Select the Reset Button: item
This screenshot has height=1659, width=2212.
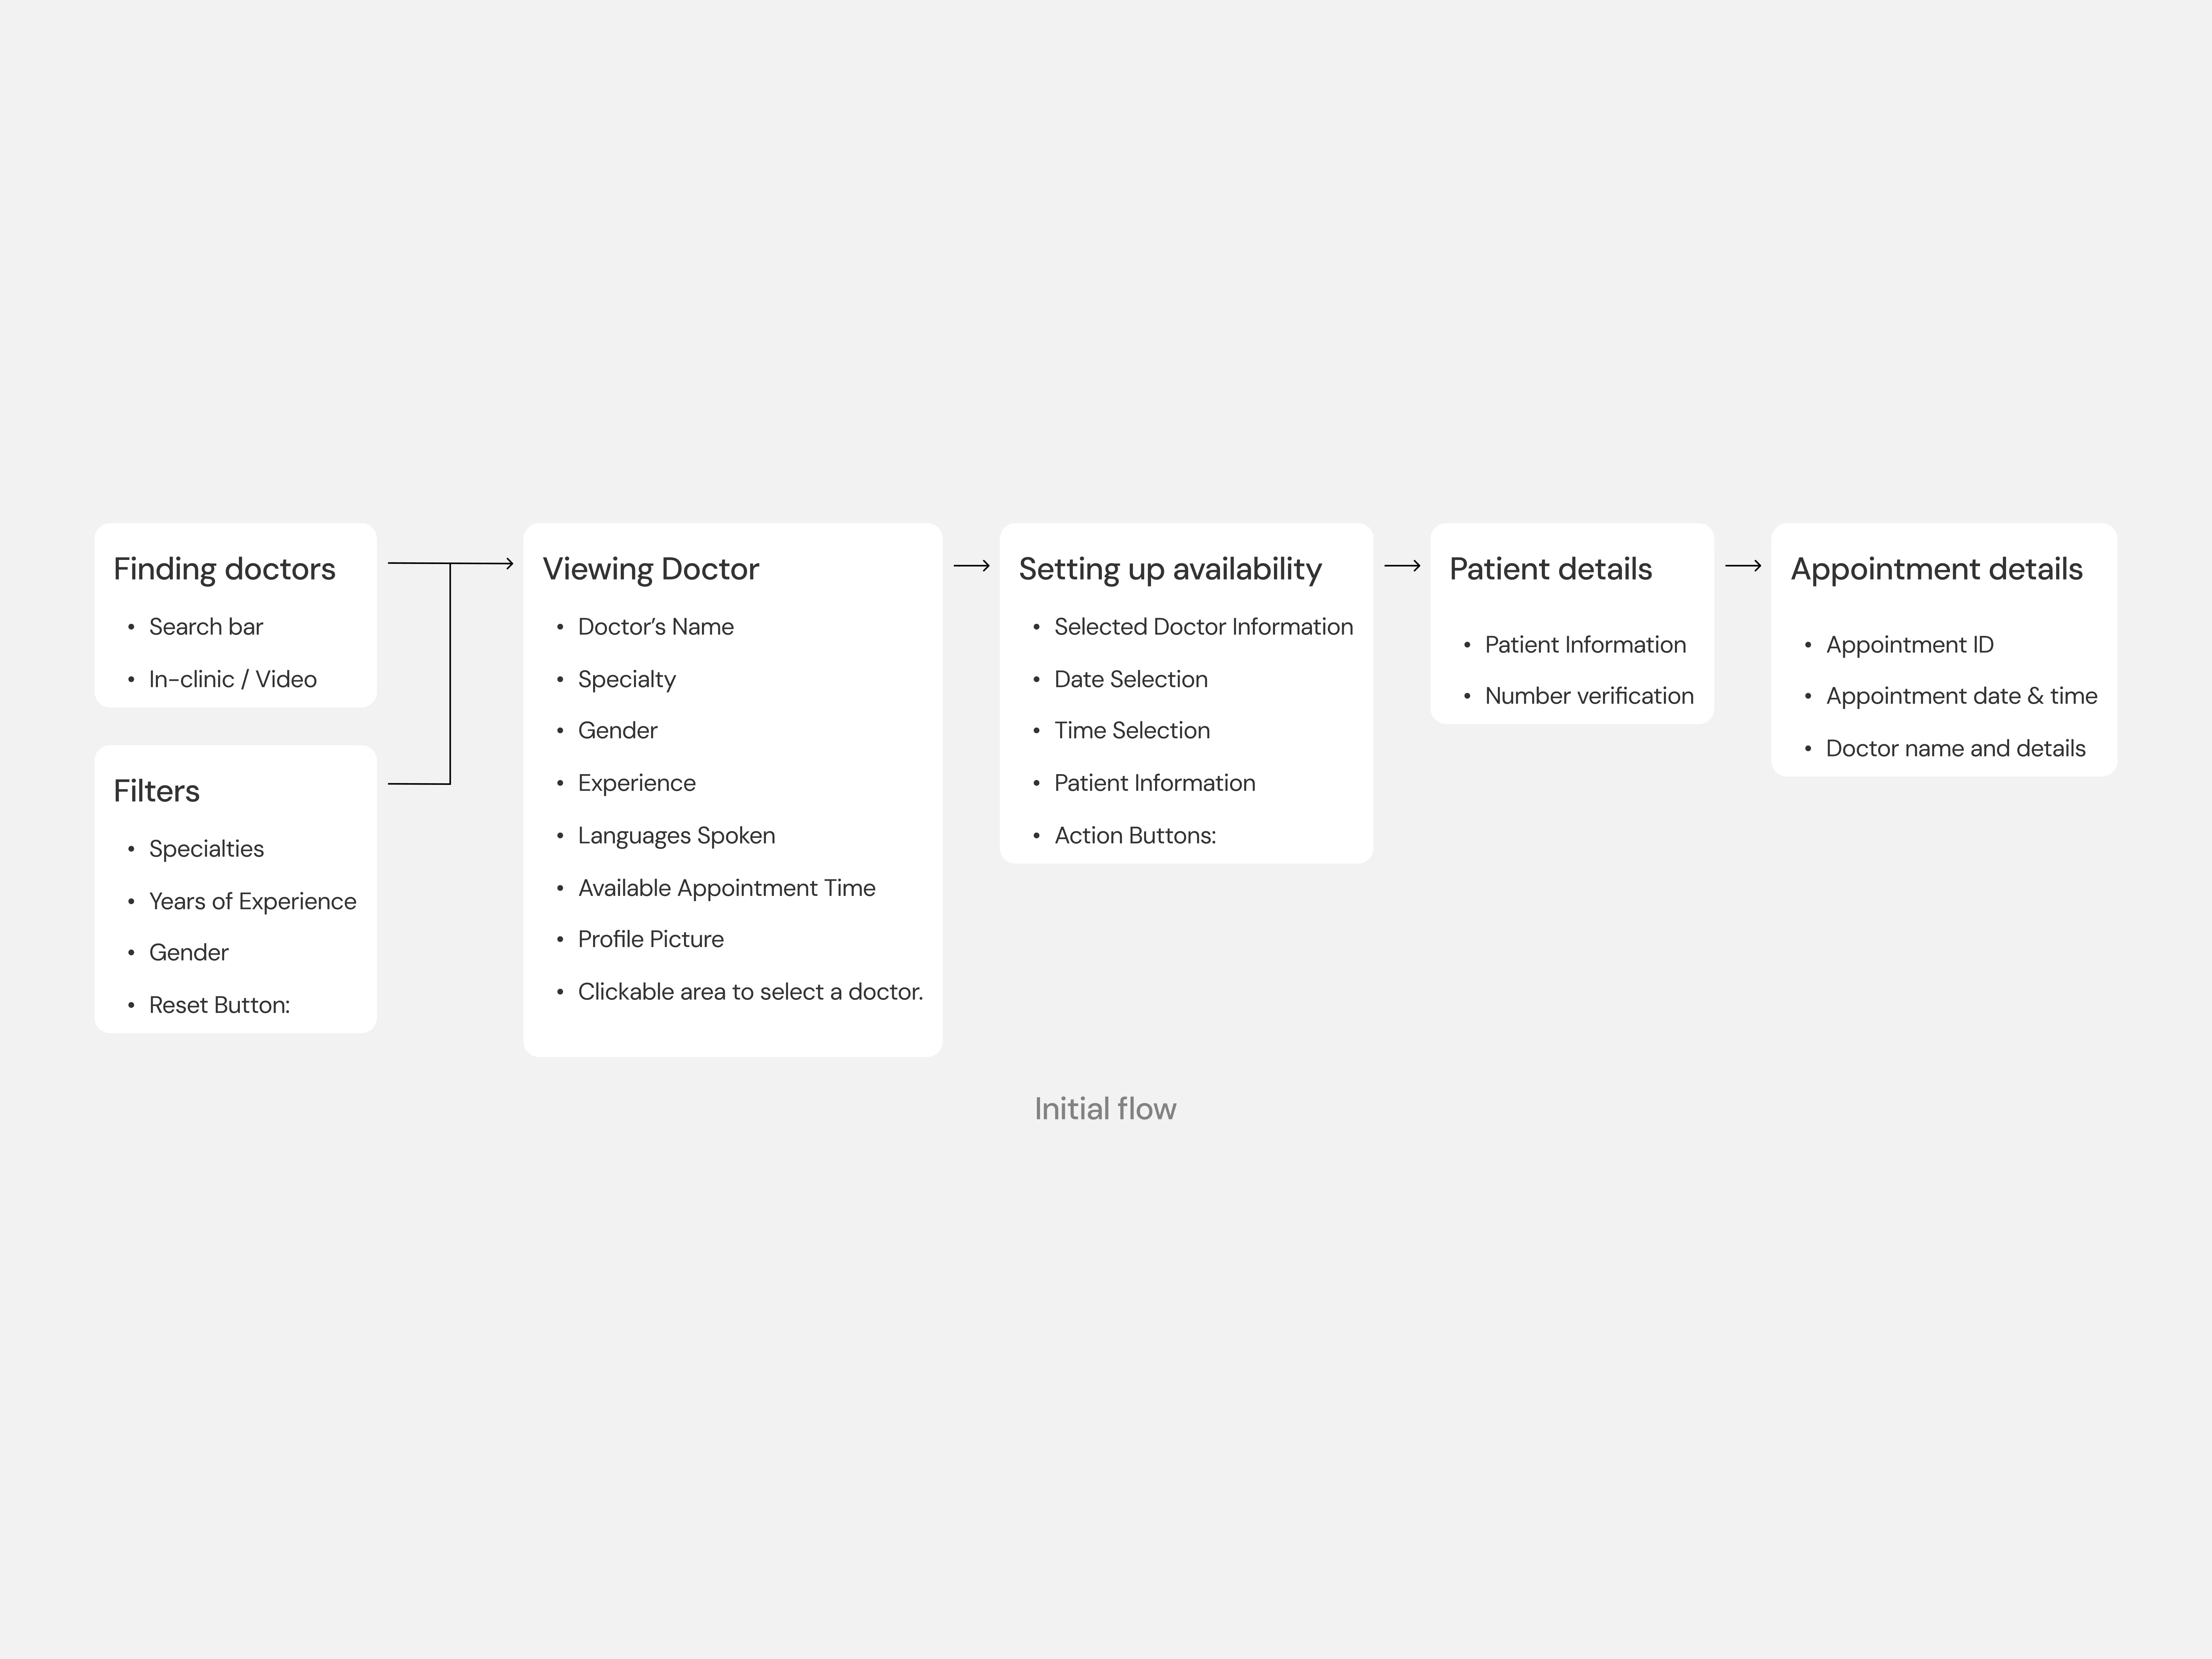[x=219, y=1005]
